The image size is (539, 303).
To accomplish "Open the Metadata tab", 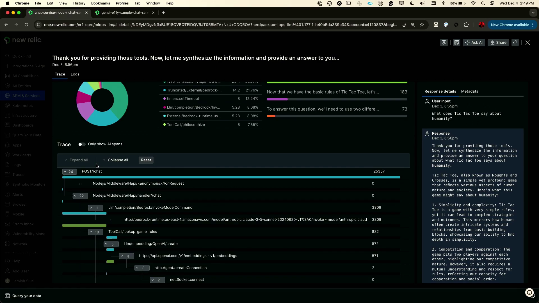I will tap(469, 91).
